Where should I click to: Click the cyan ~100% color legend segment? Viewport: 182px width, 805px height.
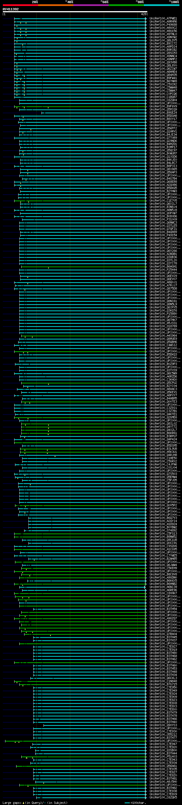[162, 5]
